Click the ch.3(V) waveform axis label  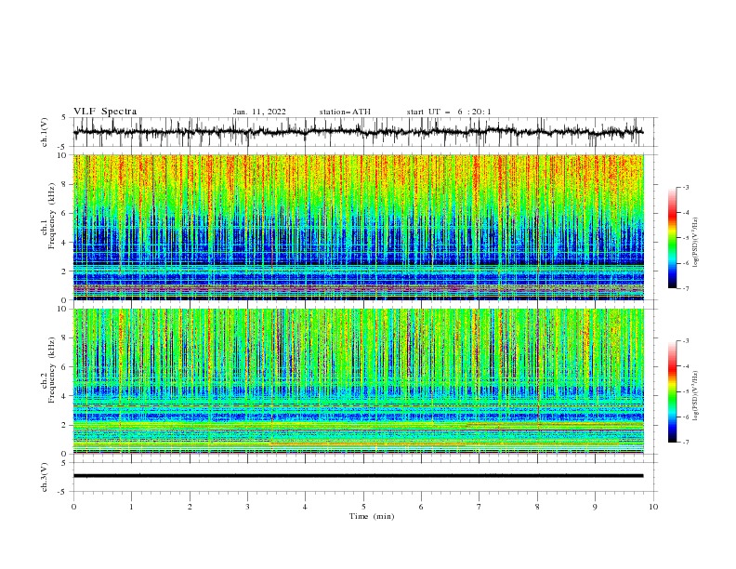(x=45, y=477)
